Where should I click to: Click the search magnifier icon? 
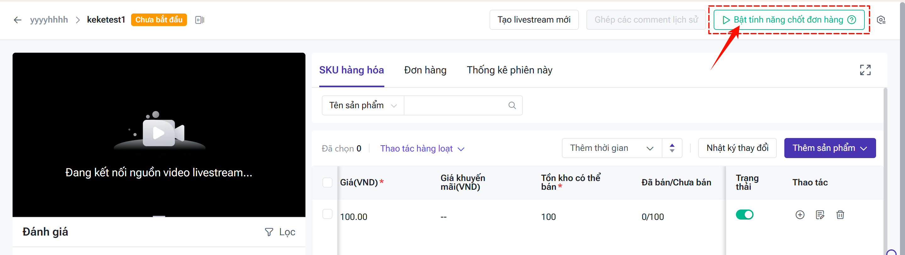coord(512,105)
